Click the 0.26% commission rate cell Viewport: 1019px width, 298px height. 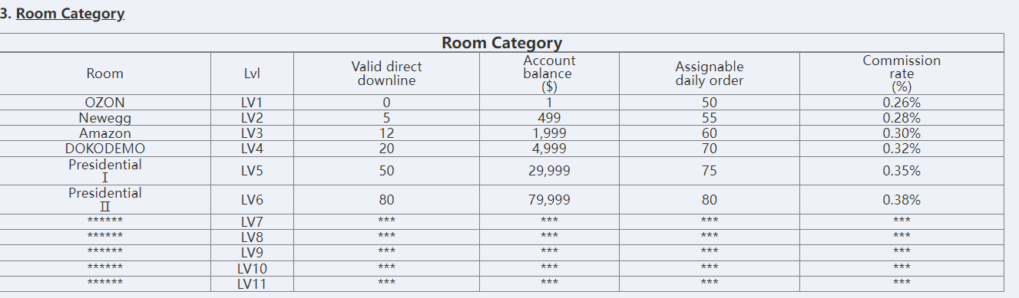pyautogui.click(x=902, y=103)
